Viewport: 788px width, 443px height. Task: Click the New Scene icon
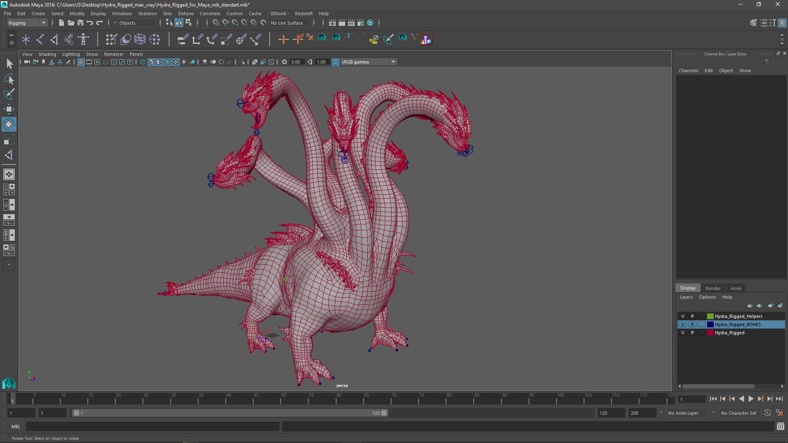click(x=61, y=23)
